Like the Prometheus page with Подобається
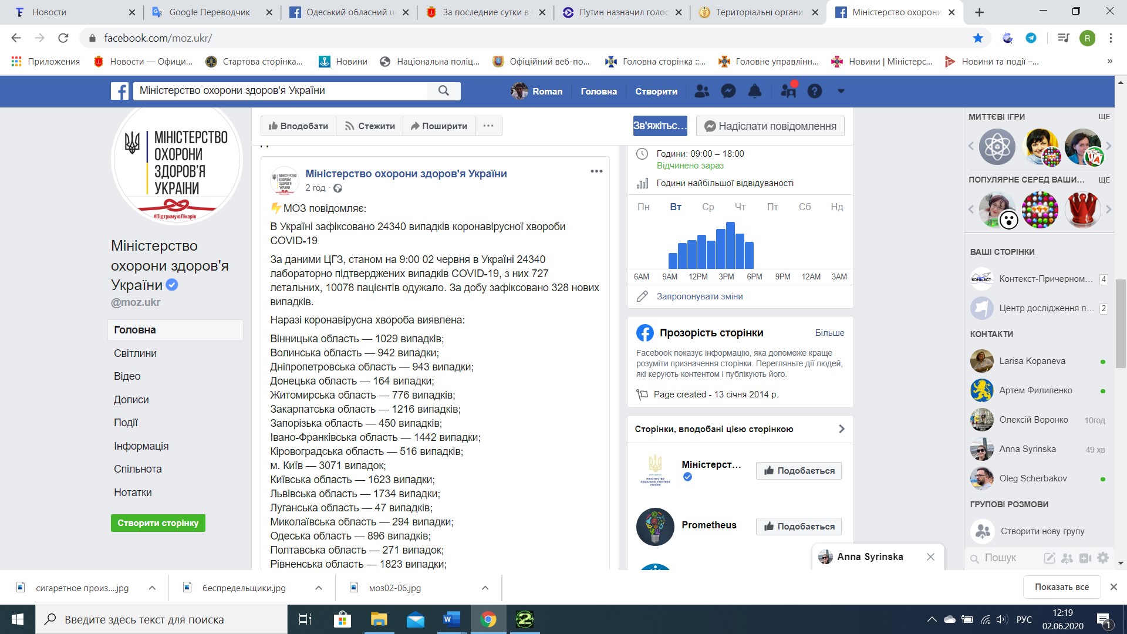 pos(798,527)
